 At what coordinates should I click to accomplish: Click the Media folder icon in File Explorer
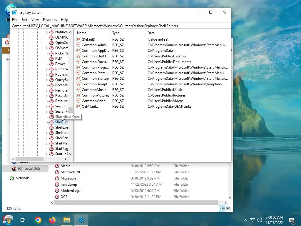[57, 166]
